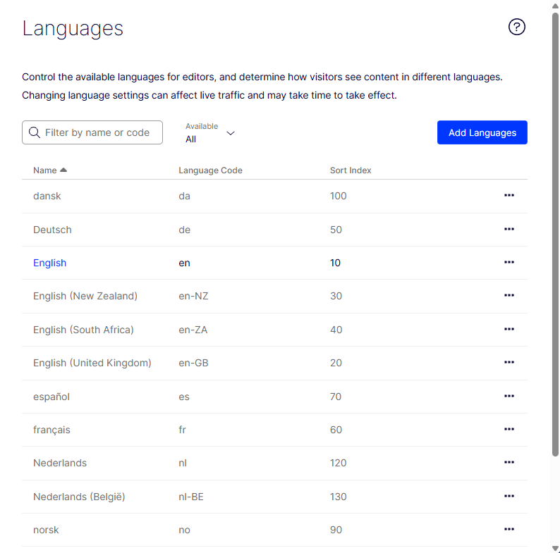Open more options for English (South Africa)
The height and width of the screenshot is (553, 560).
click(x=509, y=329)
